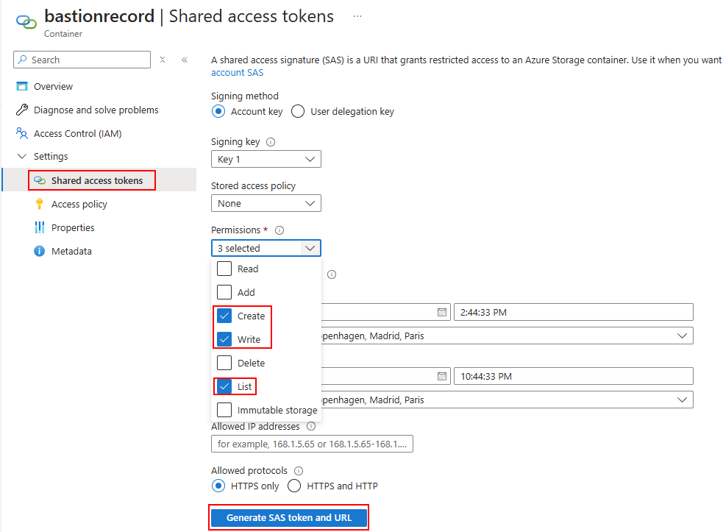Image resolution: width=723 pixels, height=532 pixels.
Task: Open Metadata page
Action: point(71,251)
